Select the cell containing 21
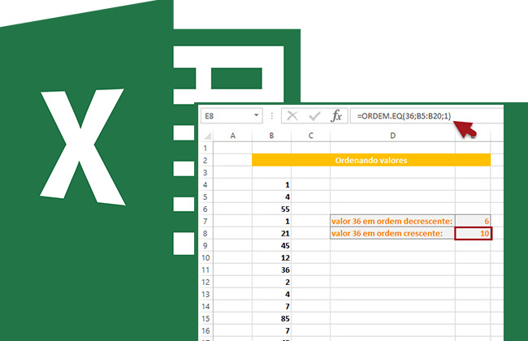The width and height of the screenshot is (528, 341). (x=271, y=233)
